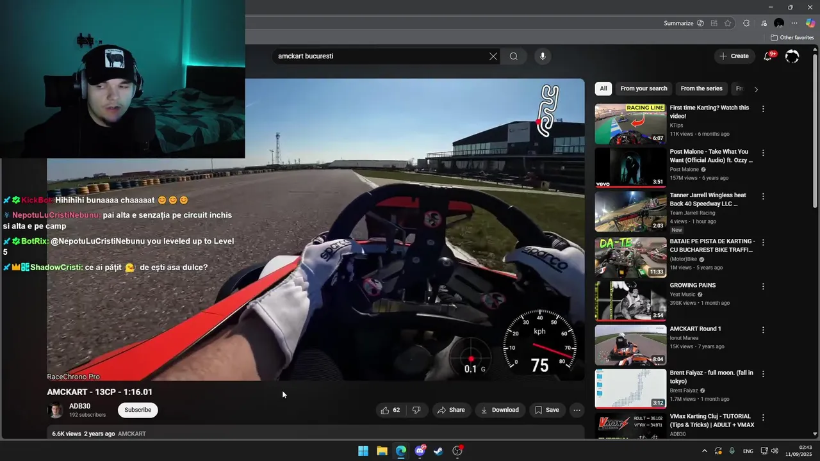This screenshot has width=820, height=461.
Task: Dislike the video thumbs down
Action: (x=416, y=410)
